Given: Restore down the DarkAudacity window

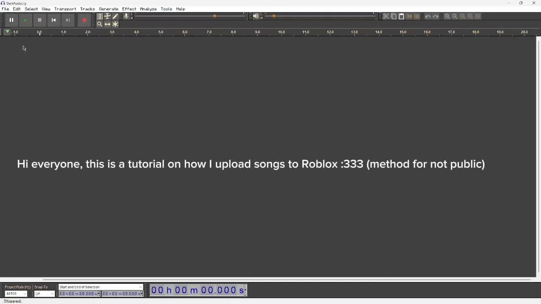Looking at the screenshot, I should [x=521, y=3].
